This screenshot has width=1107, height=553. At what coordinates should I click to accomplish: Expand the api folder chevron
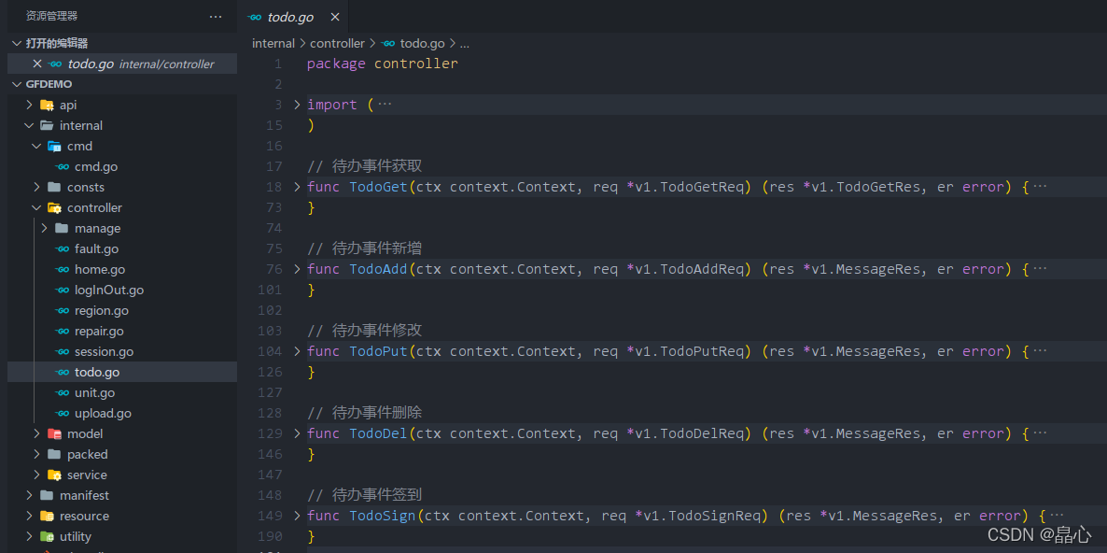pos(29,105)
